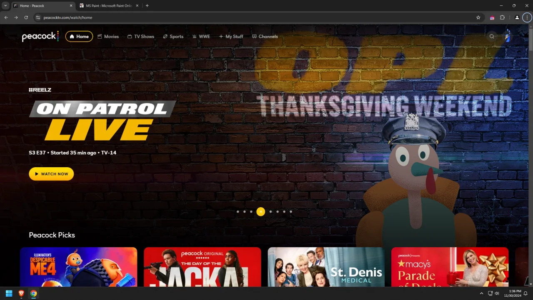The height and width of the screenshot is (300, 533).
Task: Open the St. Denis Medical thumbnail
Action: tap(326, 267)
